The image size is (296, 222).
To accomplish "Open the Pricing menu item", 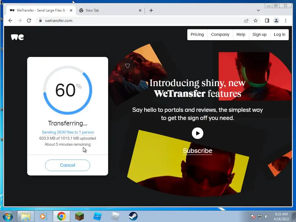I will coord(197,35).
